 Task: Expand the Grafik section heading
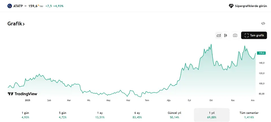click(x=16, y=24)
